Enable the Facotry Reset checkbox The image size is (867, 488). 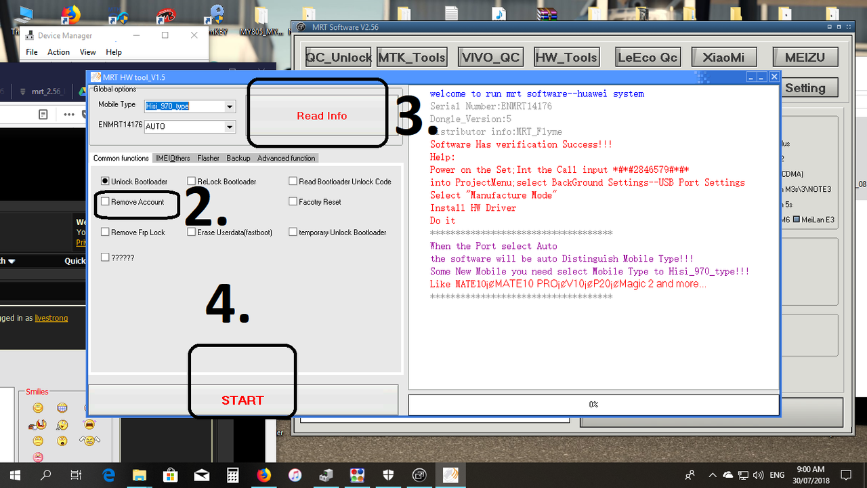[293, 202]
